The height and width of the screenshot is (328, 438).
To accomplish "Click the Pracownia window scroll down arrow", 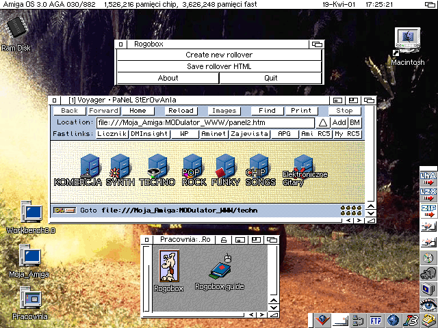I will coord(274,307).
